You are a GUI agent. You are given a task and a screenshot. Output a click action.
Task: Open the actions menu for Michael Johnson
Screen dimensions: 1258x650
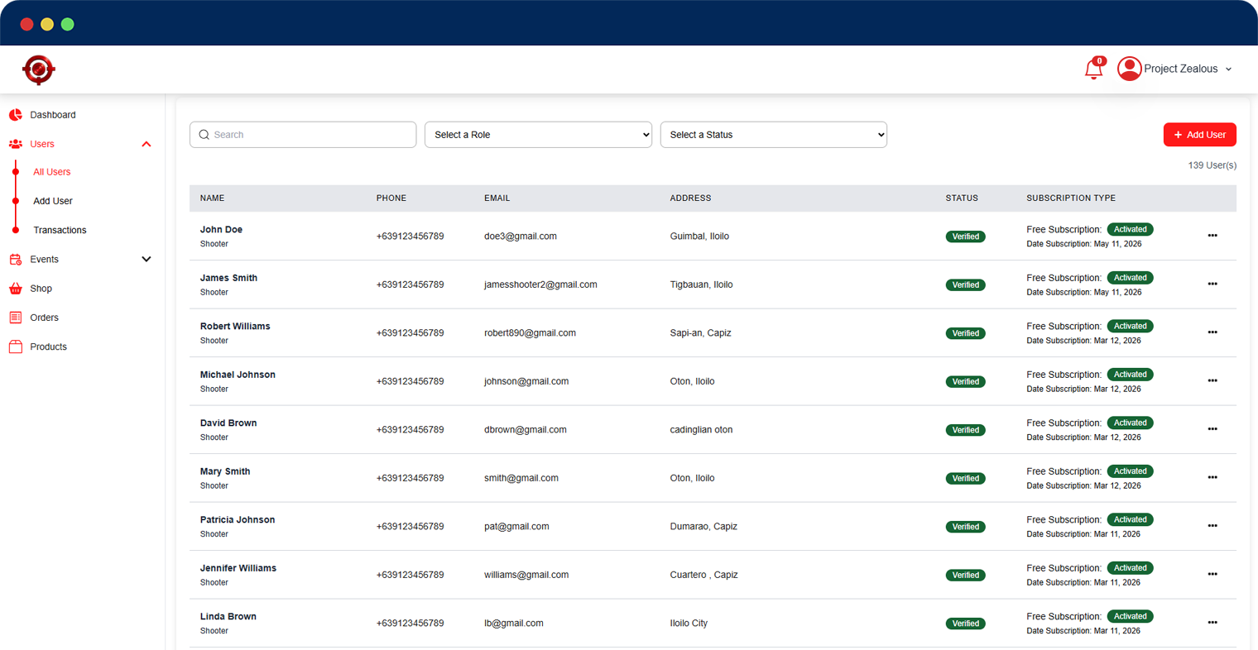1212,380
